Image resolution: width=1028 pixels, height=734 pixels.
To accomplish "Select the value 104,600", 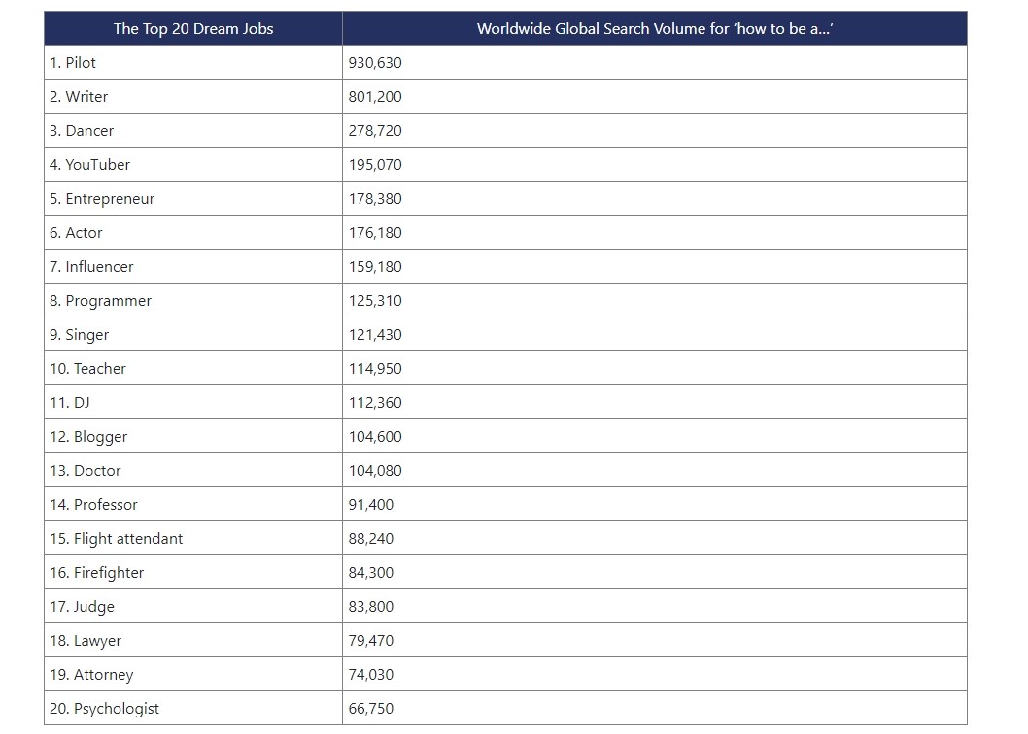I will coord(375,437).
